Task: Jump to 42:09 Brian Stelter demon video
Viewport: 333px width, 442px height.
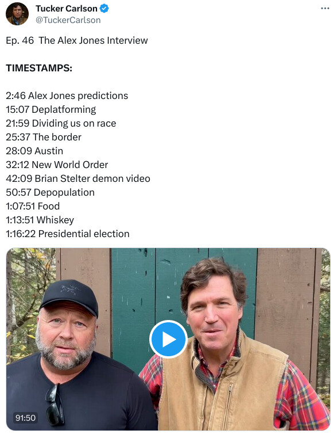Action: [78, 179]
